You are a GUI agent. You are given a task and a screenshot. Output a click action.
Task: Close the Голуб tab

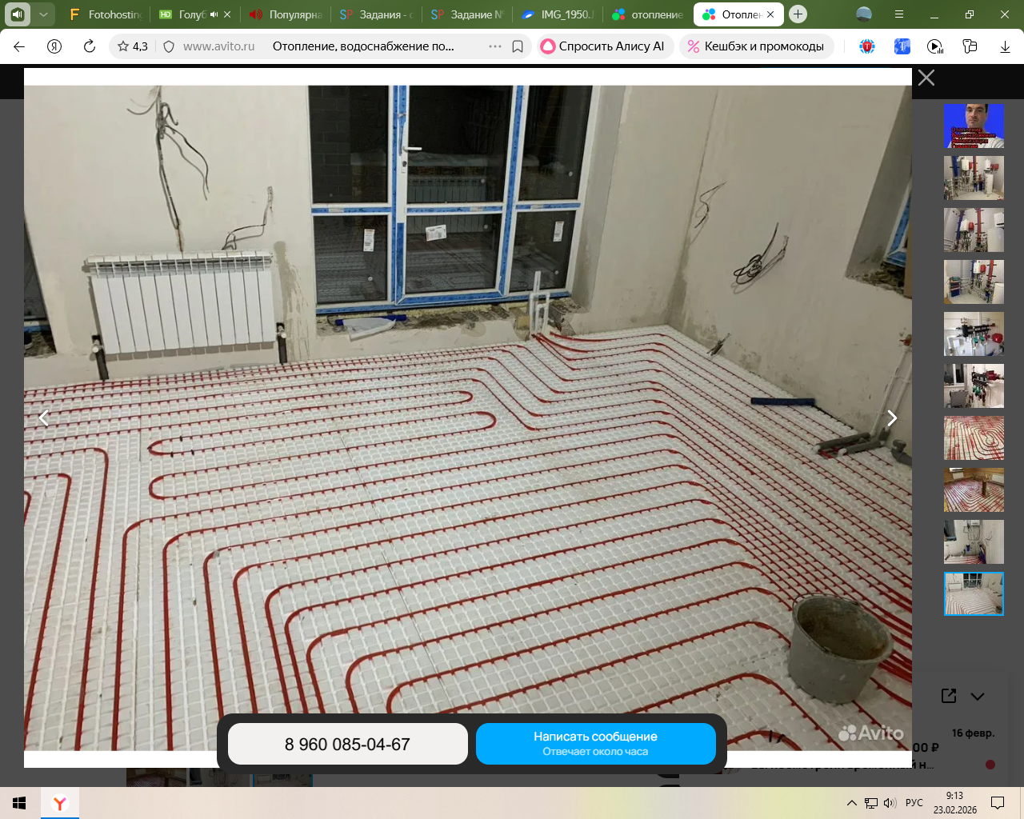coord(227,14)
